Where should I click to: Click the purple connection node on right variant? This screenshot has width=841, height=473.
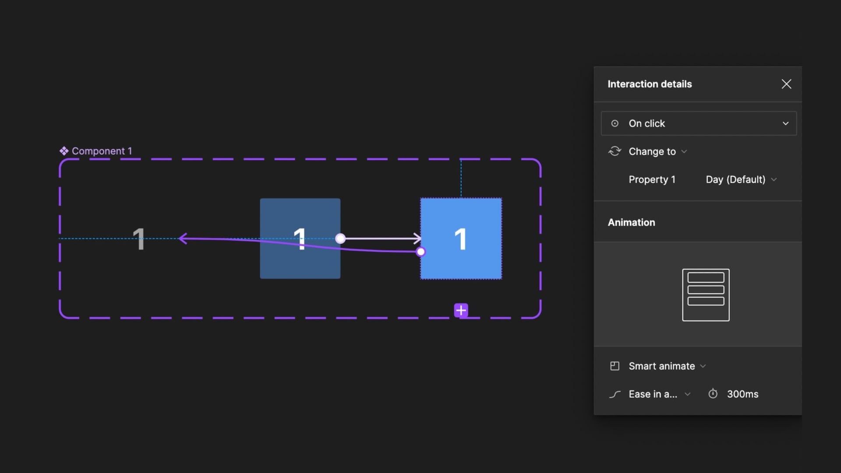[x=421, y=252]
